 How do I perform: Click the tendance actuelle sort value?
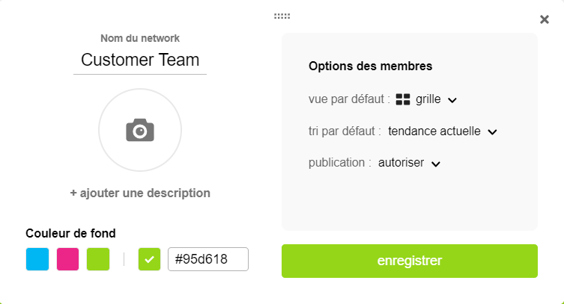[434, 131]
